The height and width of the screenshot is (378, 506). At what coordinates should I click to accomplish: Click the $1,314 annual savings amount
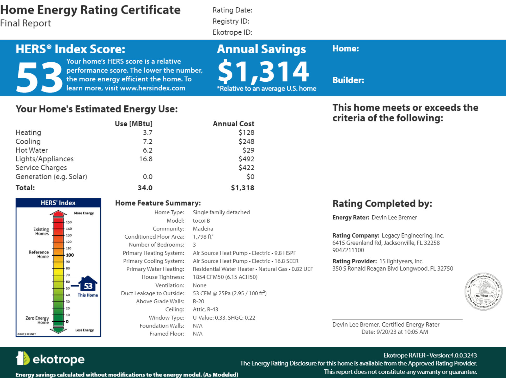coord(263,72)
